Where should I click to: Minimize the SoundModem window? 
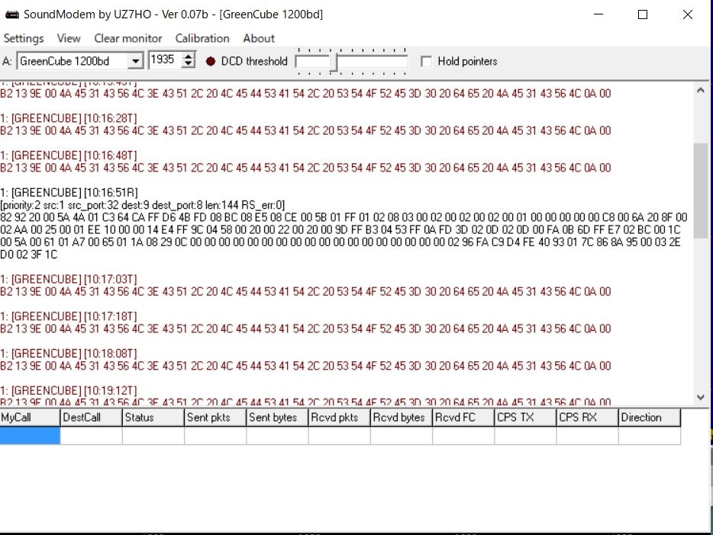click(x=598, y=14)
